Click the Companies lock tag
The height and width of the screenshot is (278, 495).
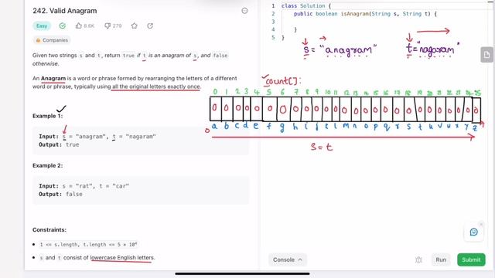(52, 40)
